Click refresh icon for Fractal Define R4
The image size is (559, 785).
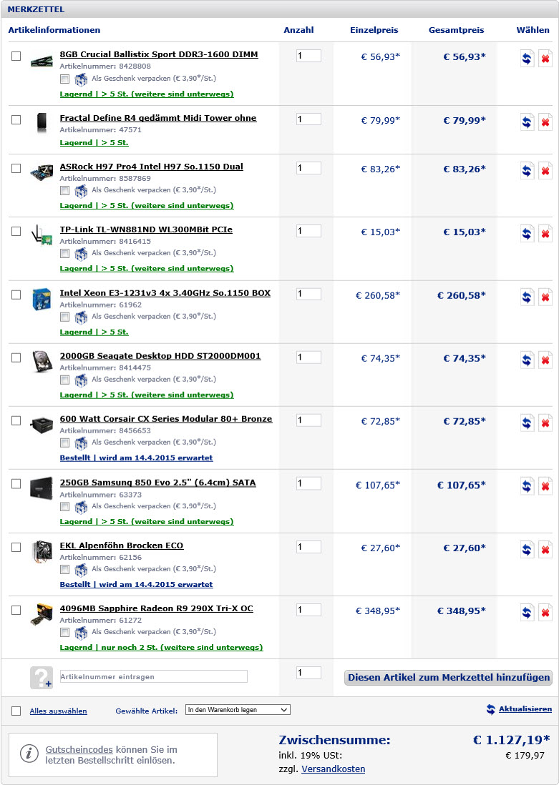[528, 122]
